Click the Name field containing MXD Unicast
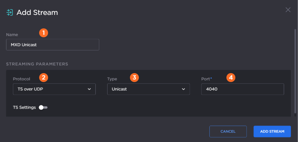298x142 pixels. [x=52, y=45]
